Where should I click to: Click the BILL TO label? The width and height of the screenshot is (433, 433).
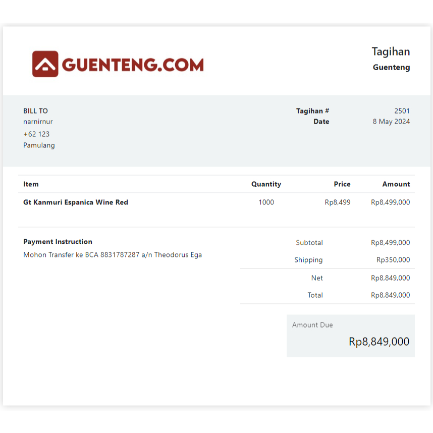coord(35,111)
